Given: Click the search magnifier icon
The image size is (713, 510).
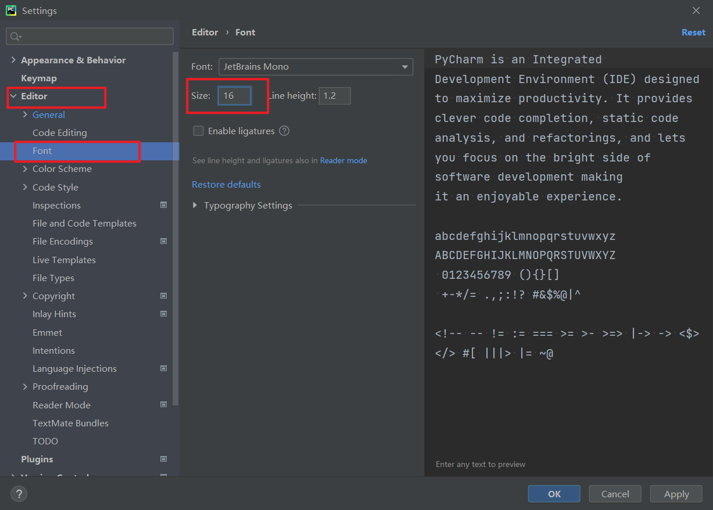Looking at the screenshot, I should click(15, 37).
